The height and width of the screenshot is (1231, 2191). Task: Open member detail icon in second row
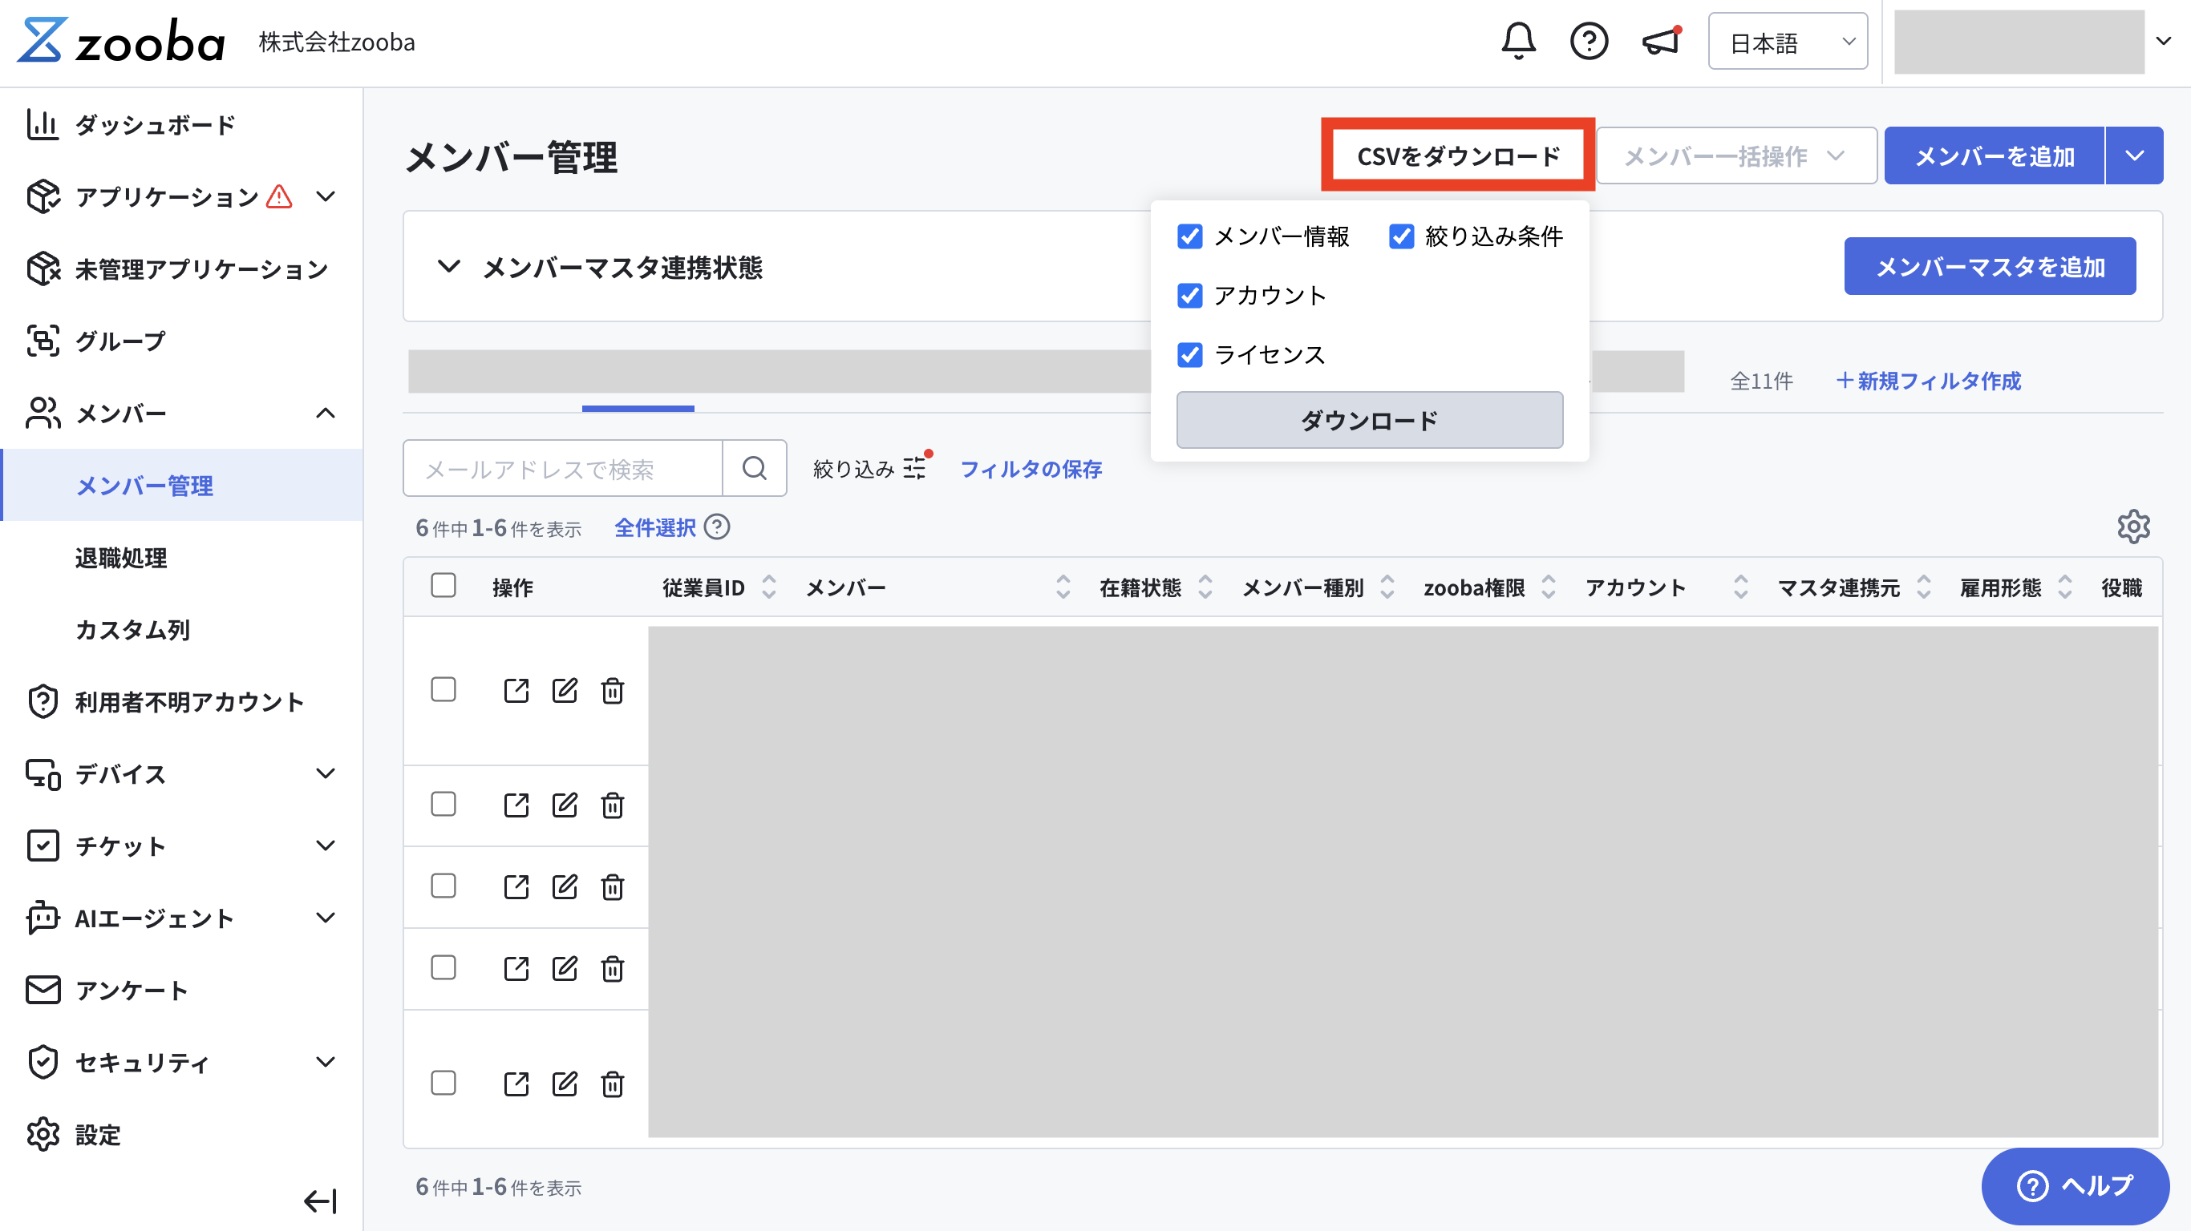[516, 805]
